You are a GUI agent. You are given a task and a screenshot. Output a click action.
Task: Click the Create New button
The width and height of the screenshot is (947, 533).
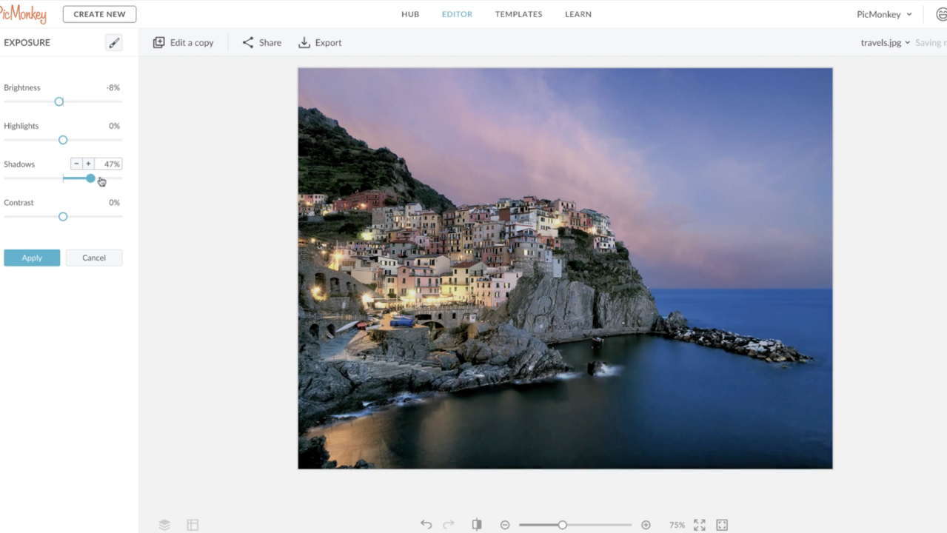tap(99, 14)
